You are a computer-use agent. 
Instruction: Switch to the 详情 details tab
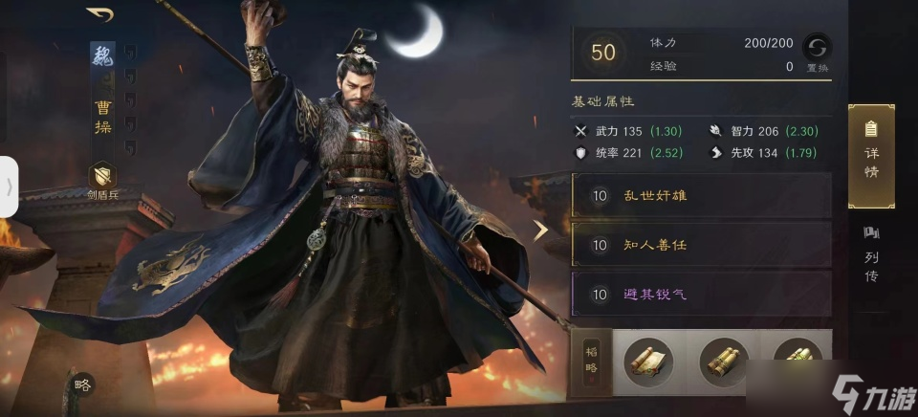tap(871, 157)
